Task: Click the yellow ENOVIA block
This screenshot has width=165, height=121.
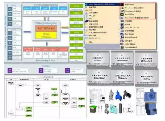Action: click(x=46, y=35)
